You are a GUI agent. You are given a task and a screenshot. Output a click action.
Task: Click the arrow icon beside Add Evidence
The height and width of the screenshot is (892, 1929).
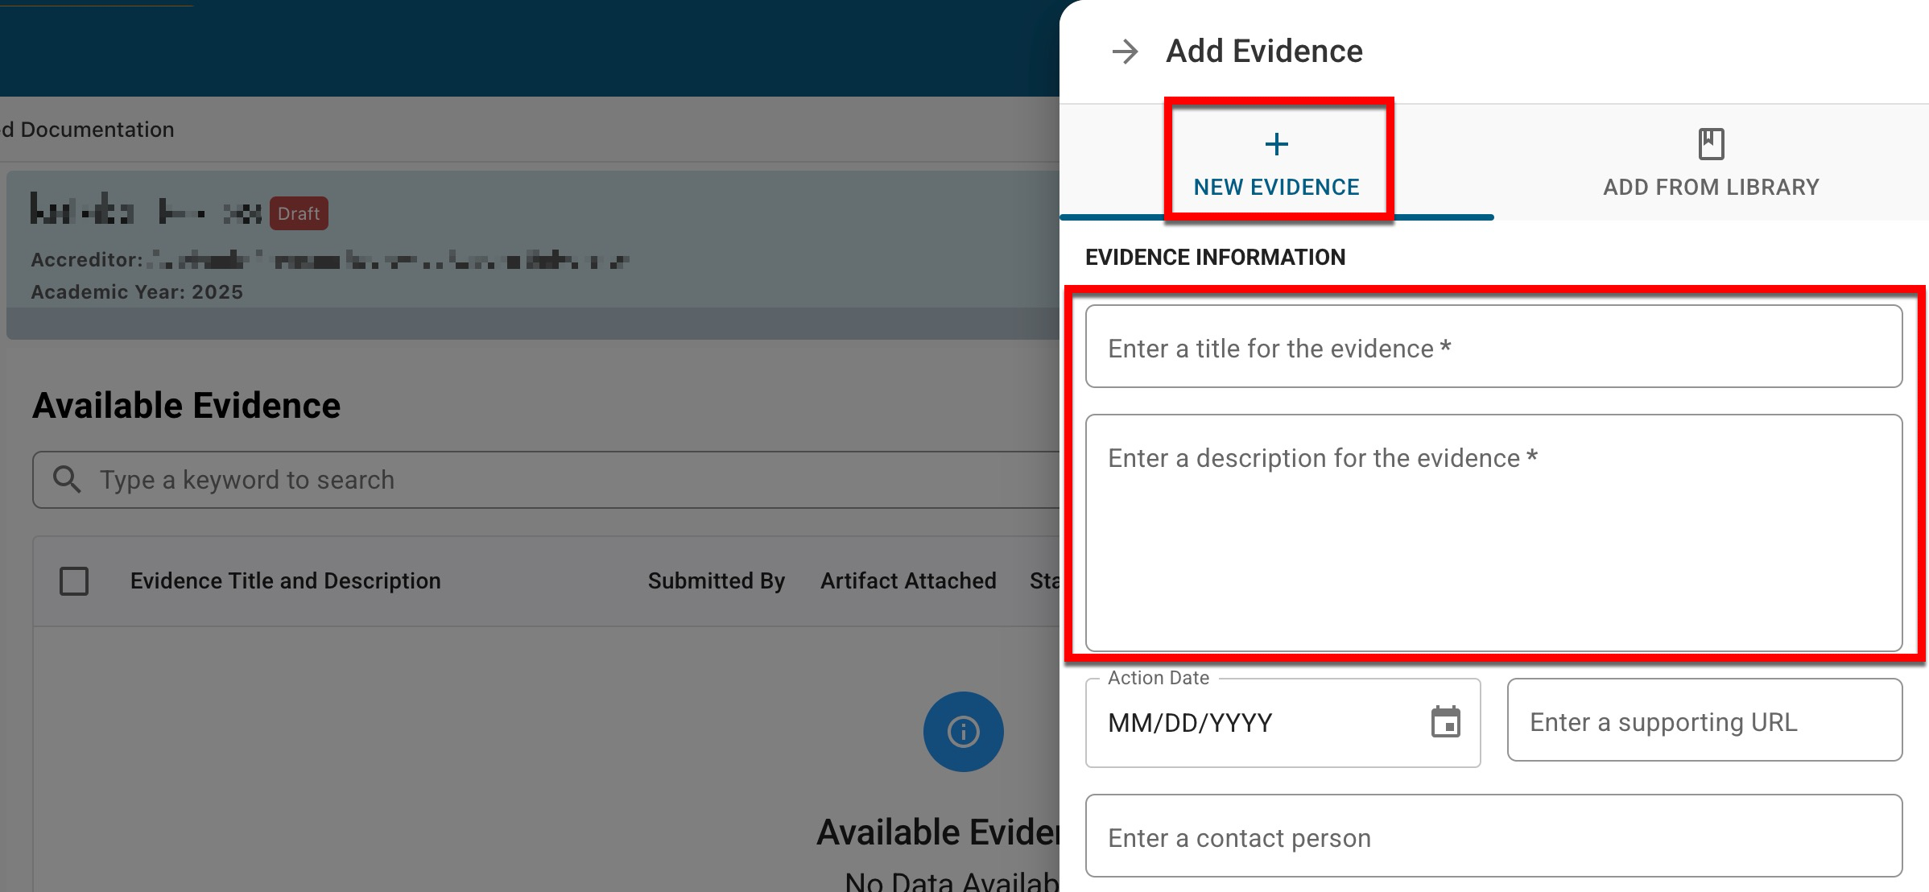coord(1125,52)
